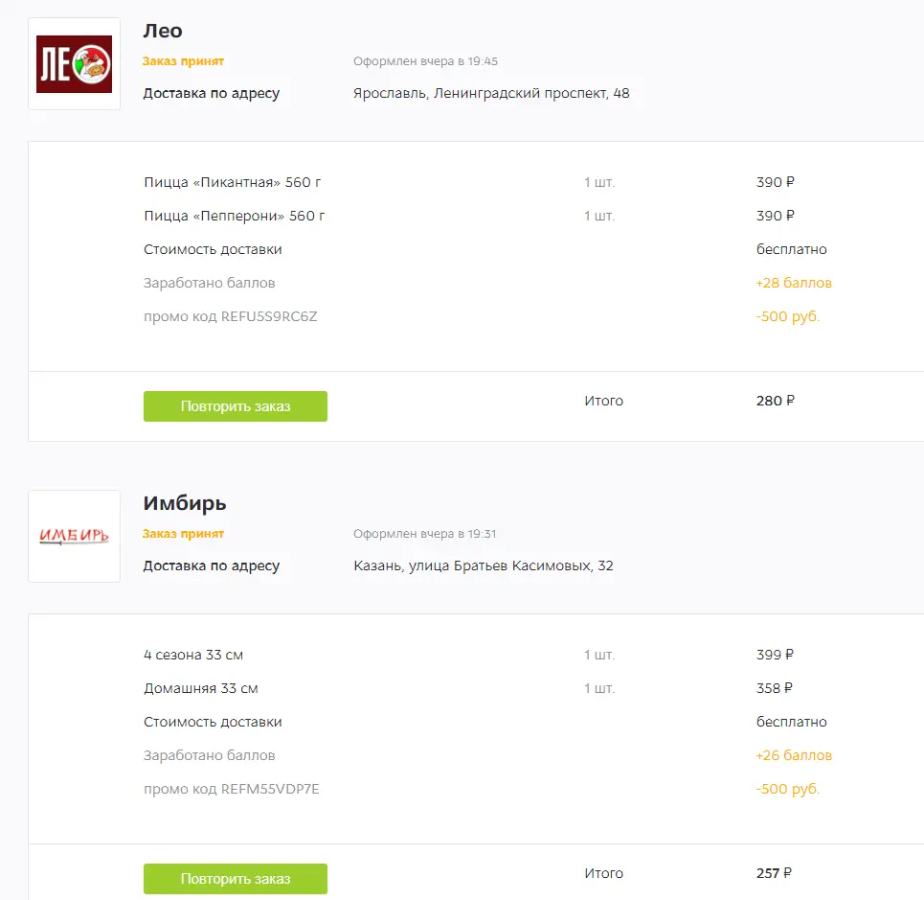Image resolution: width=924 pixels, height=900 pixels.
Task: Click Лео's Заказ принят status
Action: coord(183,61)
